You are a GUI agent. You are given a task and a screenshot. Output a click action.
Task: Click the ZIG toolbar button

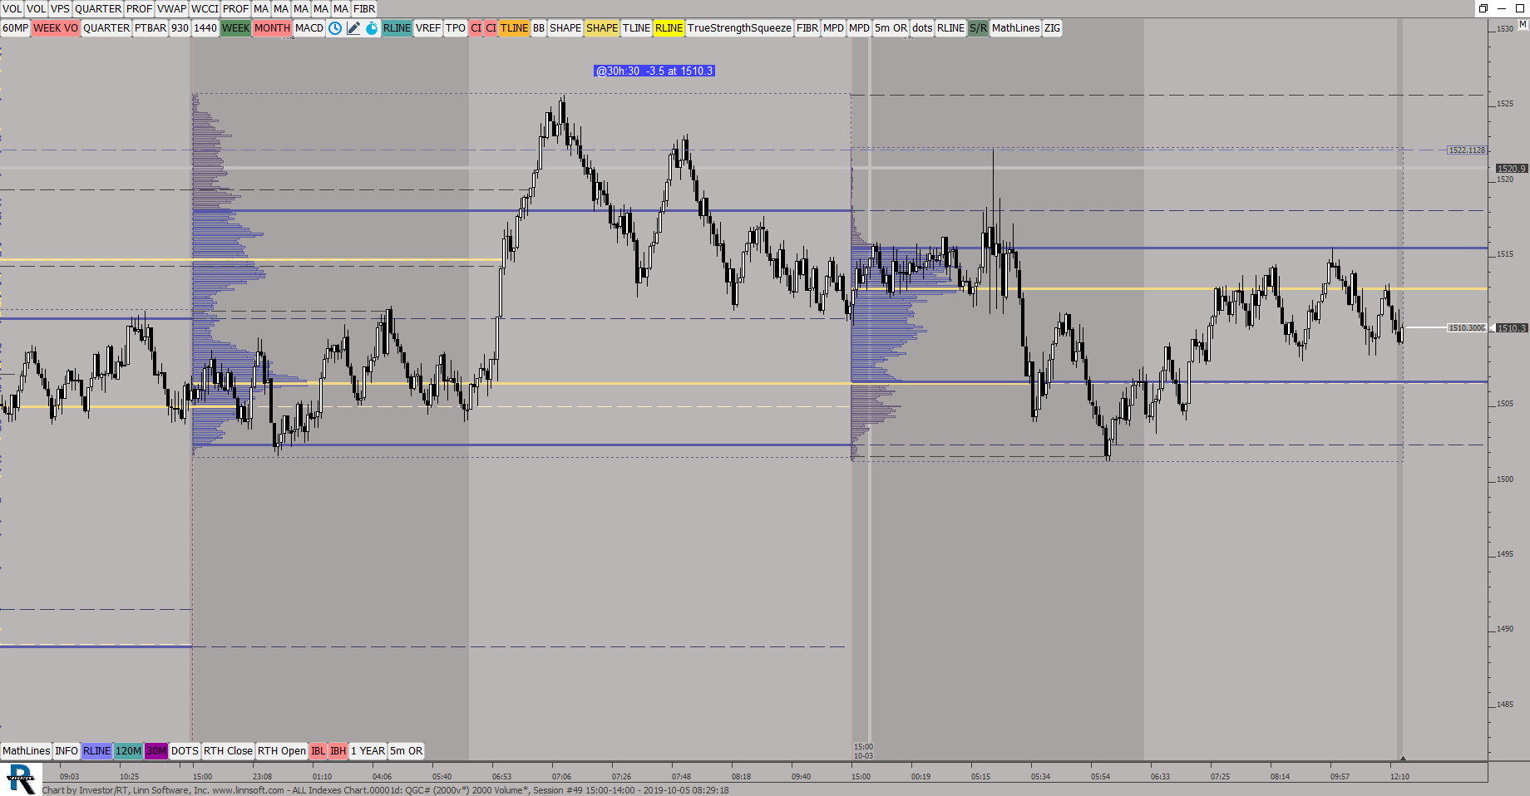pyautogui.click(x=1052, y=28)
